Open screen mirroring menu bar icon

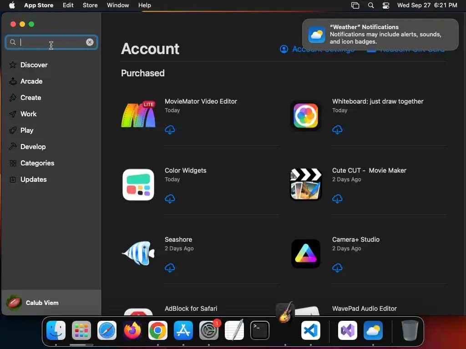(x=355, y=5)
